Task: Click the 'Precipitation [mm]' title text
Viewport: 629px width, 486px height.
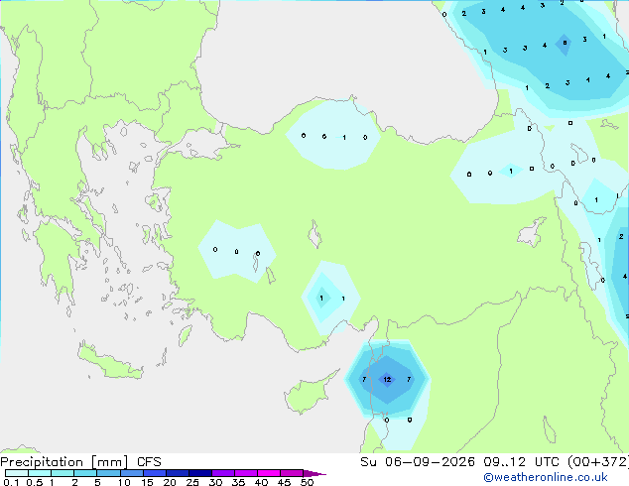Action: point(64,462)
